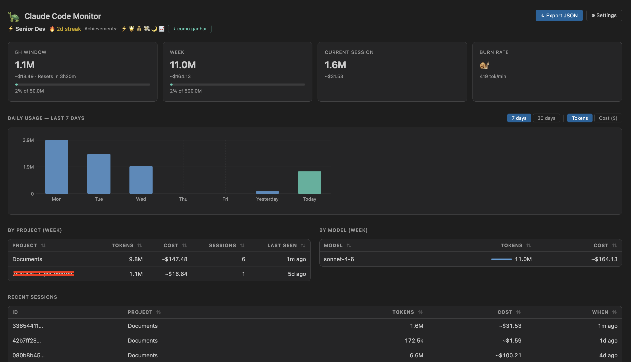The image size is (631, 362).
Task: Sort recent sessions by When arrows
Action: click(x=614, y=312)
